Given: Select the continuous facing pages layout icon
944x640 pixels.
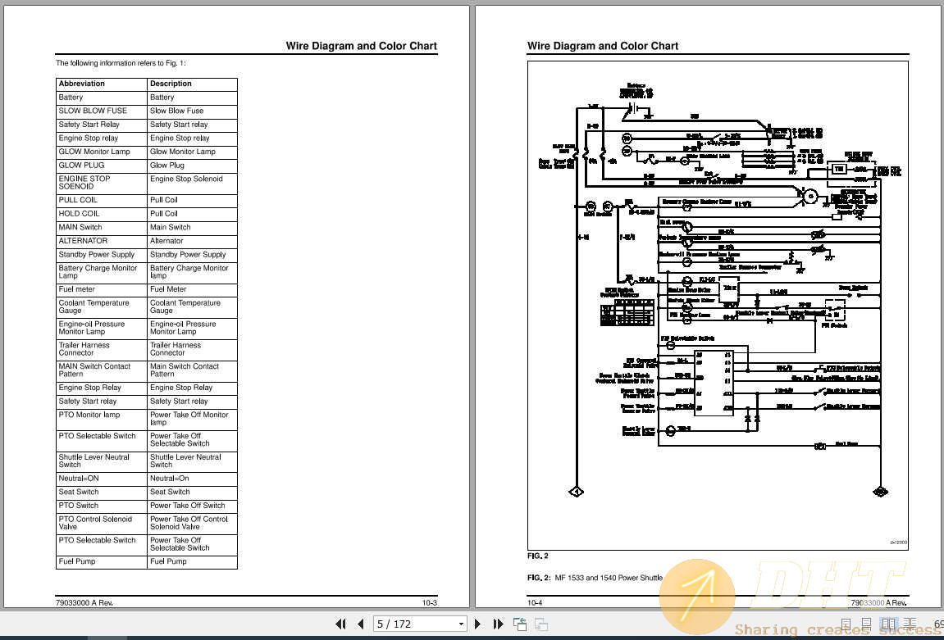Looking at the screenshot, I should pos(910,623).
